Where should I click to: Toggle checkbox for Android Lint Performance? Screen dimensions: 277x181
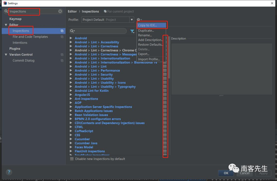pos(165,71)
